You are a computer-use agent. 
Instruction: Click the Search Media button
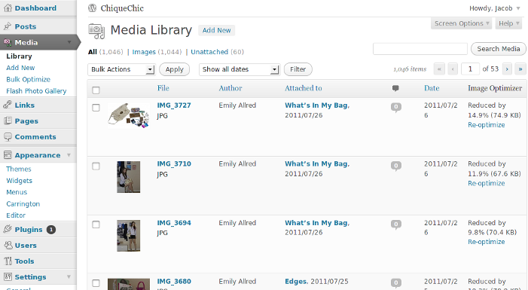point(499,49)
